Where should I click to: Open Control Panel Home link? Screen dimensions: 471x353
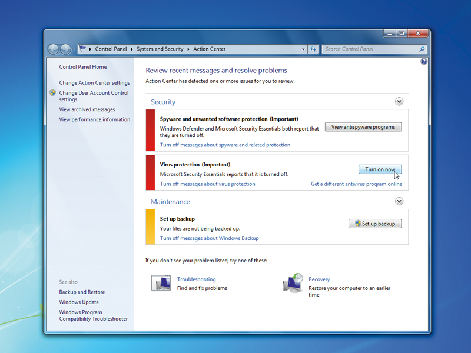tap(83, 67)
